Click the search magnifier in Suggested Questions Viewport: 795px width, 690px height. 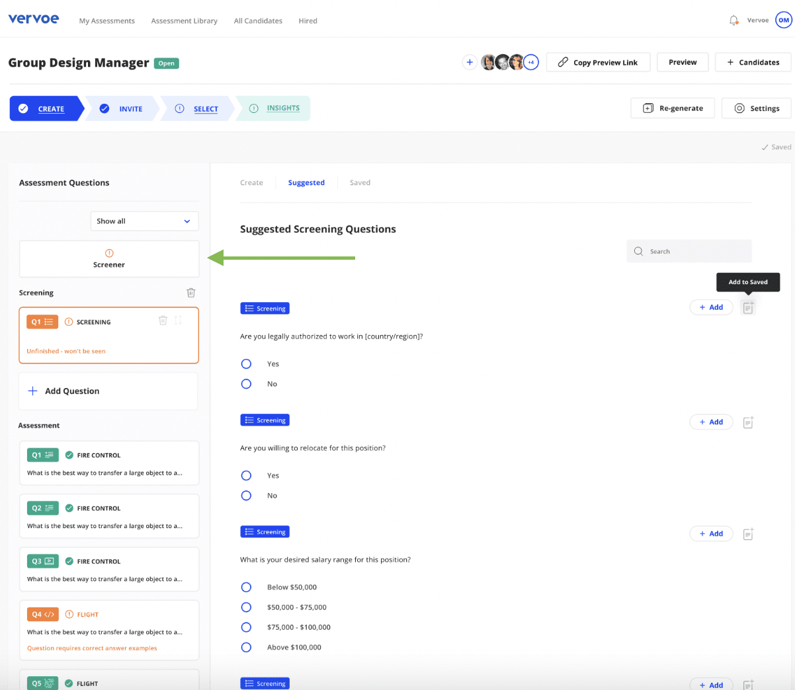pos(638,251)
